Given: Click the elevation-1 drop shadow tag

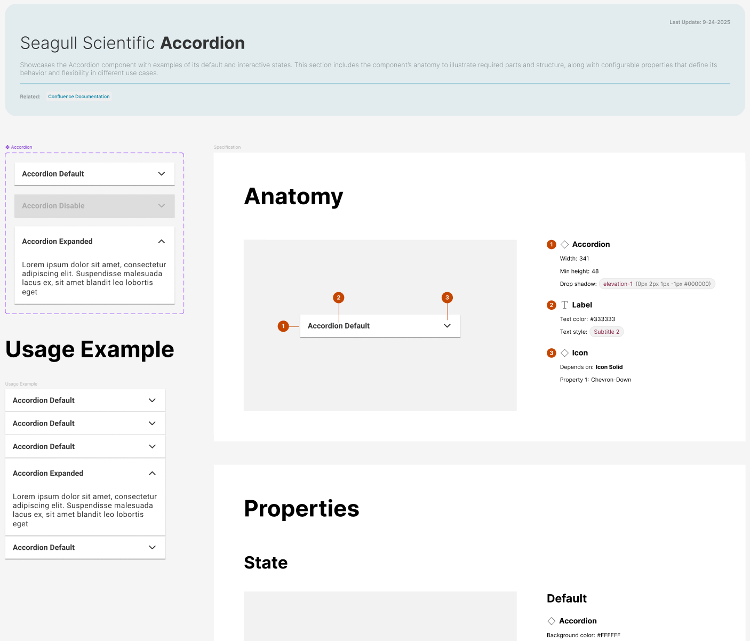Looking at the screenshot, I should (x=657, y=284).
